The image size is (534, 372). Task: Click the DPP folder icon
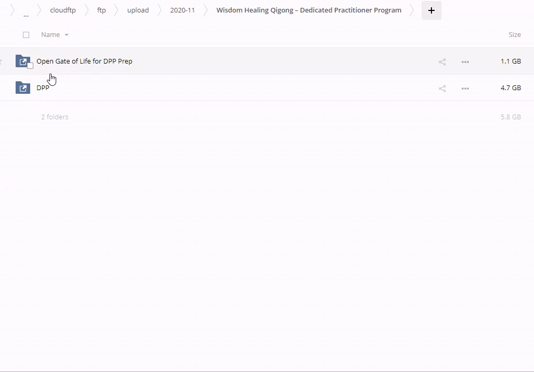click(x=22, y=88)
